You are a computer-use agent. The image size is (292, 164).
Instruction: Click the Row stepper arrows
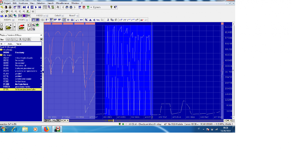tap(77, 16)
